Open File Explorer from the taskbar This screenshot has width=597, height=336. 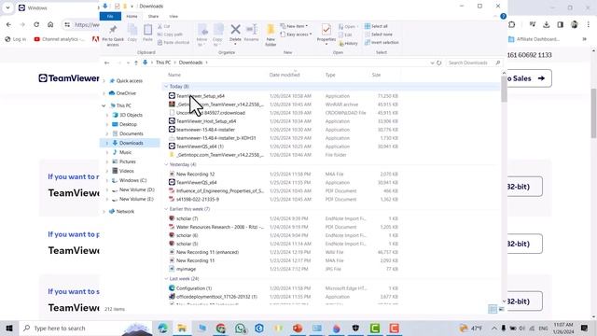tap(182, 328)
